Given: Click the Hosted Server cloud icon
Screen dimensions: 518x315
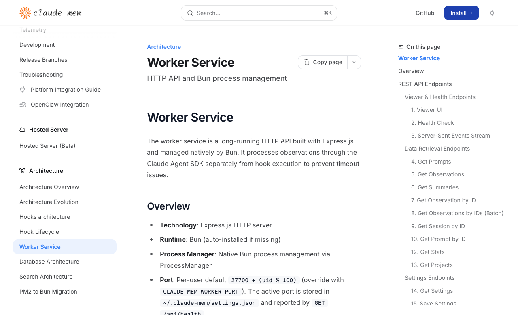Looking at the screenshot, I should (22, 130).
